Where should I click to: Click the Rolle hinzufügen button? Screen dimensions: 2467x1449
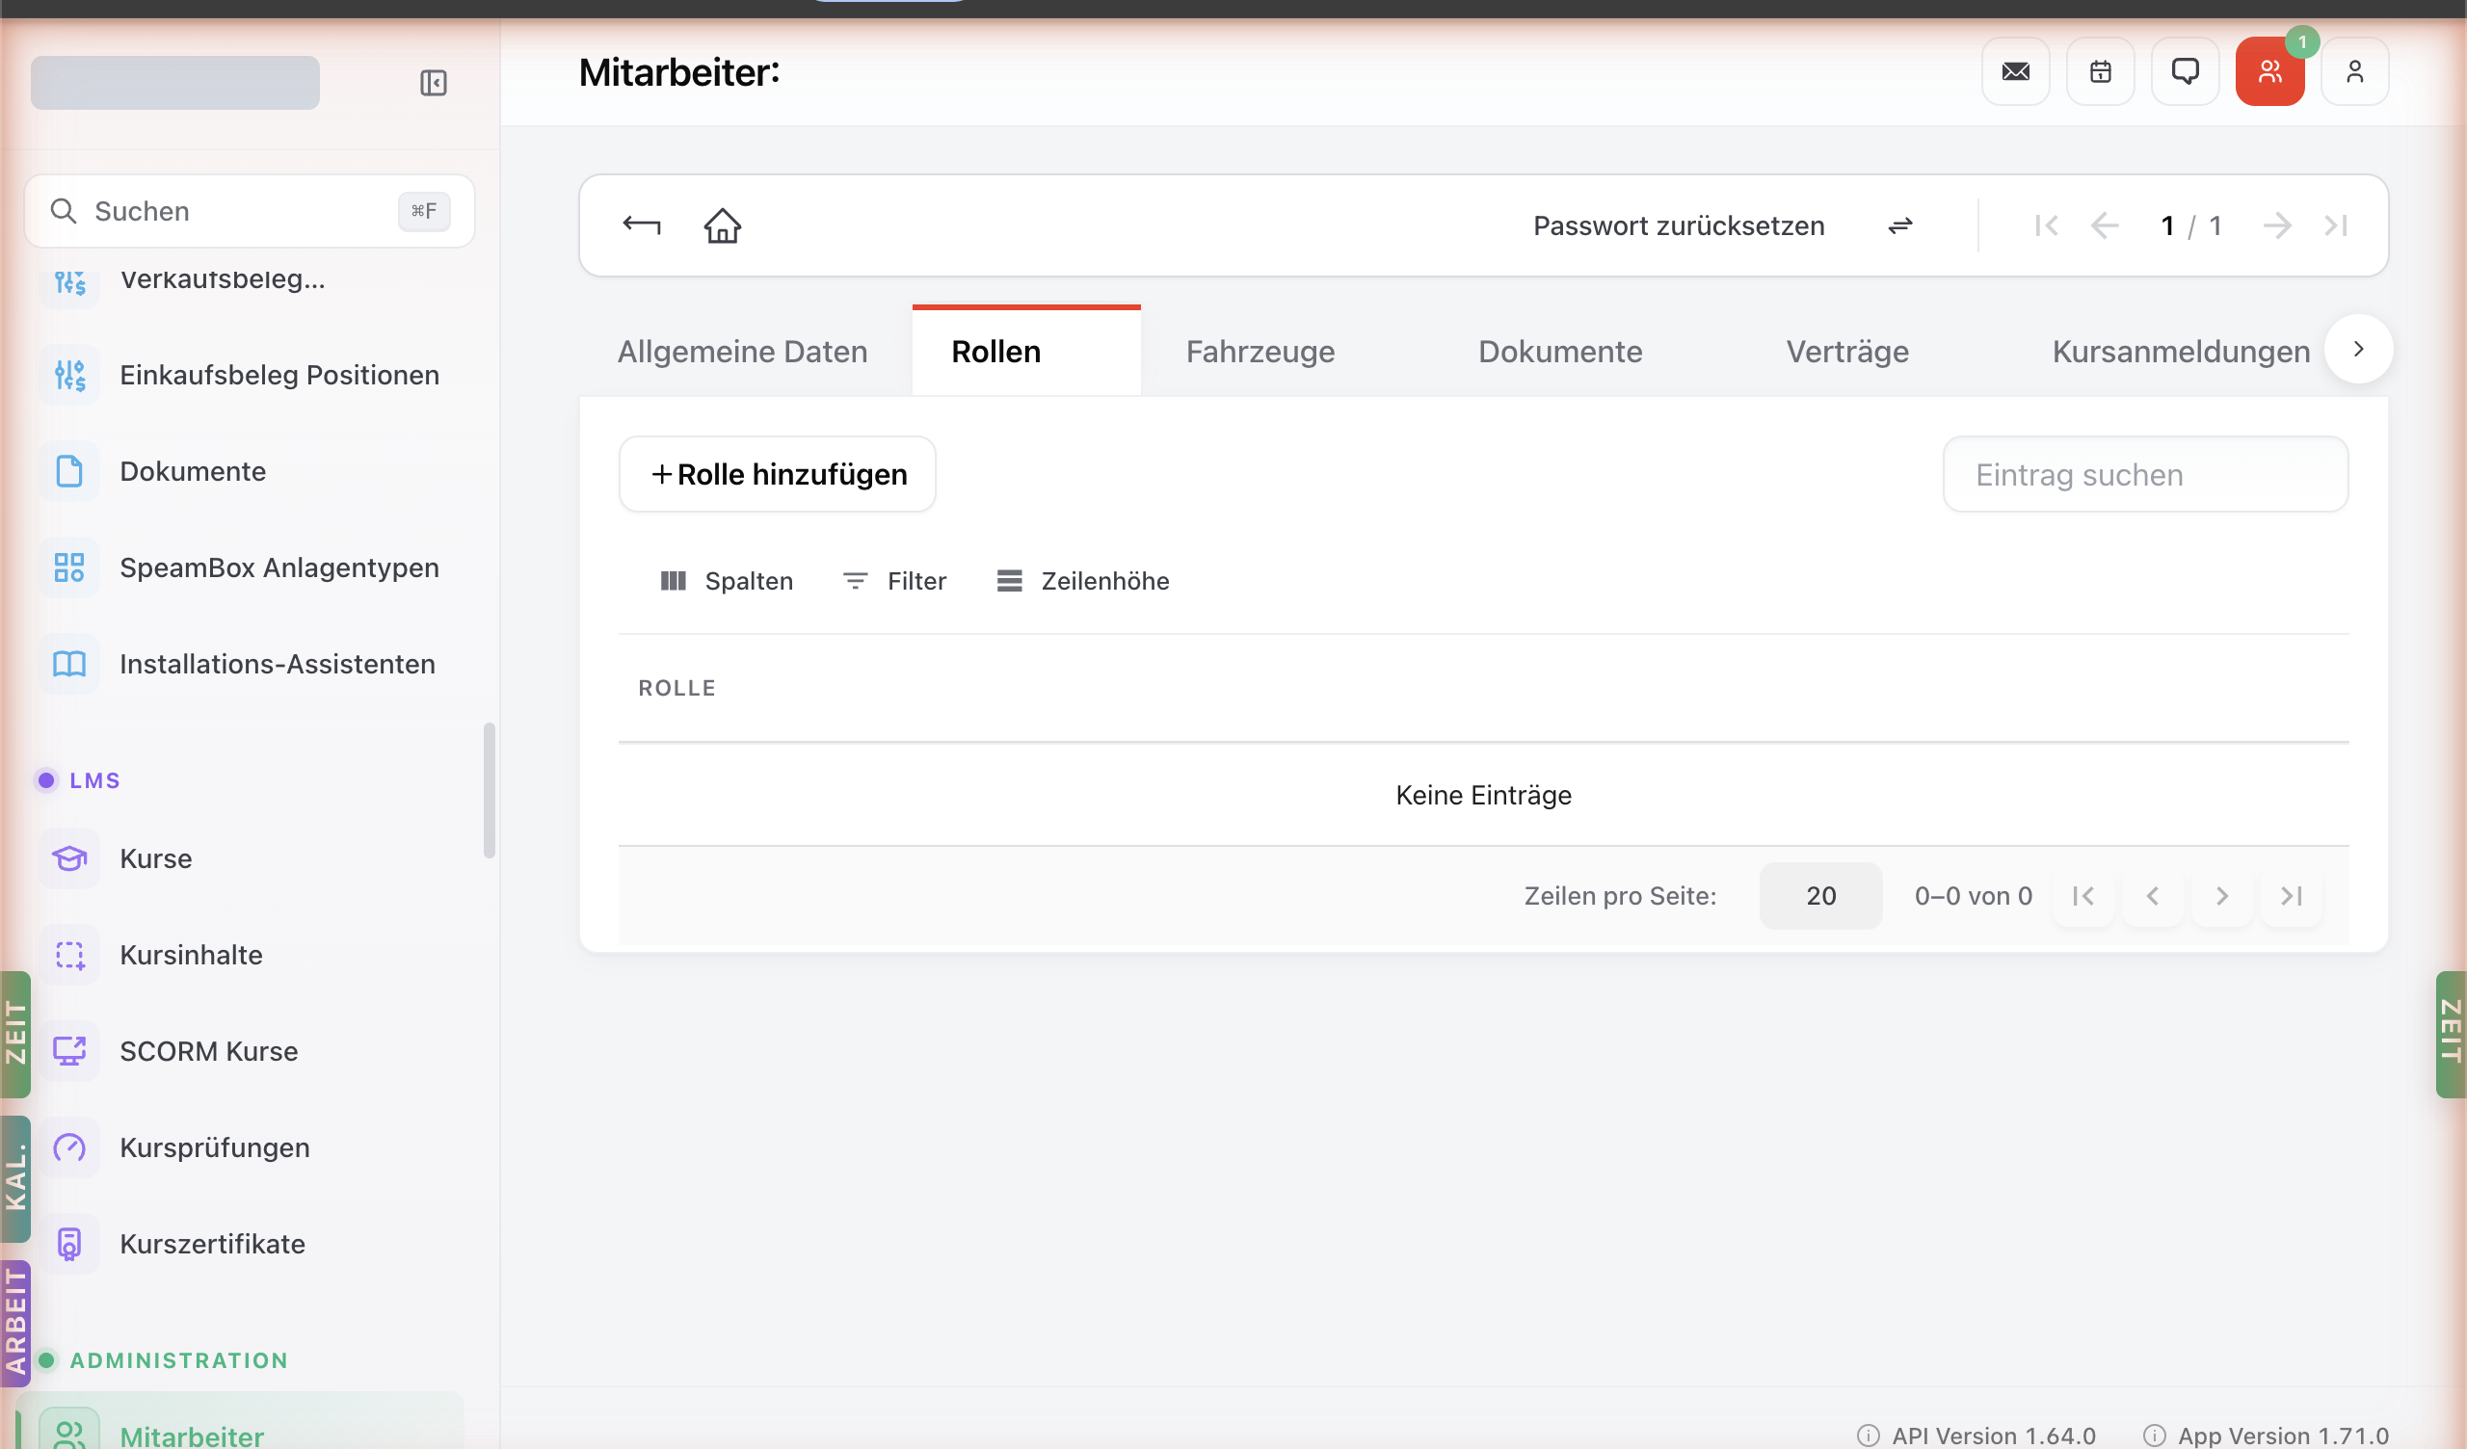click(778, 475)
